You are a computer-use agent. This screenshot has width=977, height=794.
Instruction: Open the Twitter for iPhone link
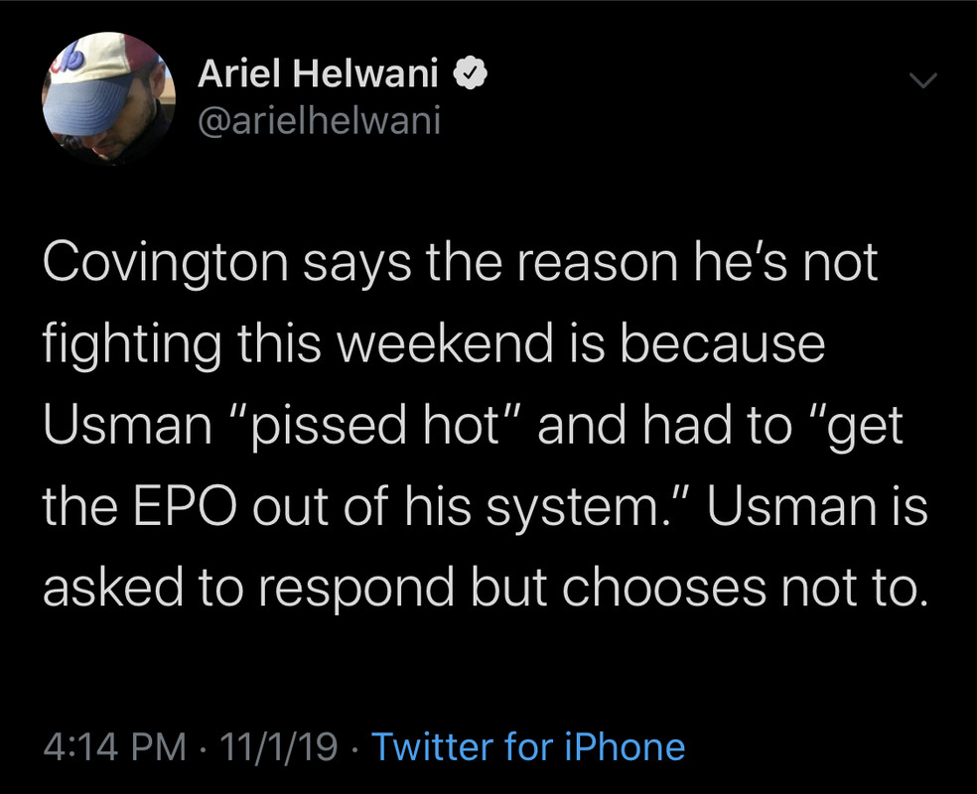click(528, 746)
